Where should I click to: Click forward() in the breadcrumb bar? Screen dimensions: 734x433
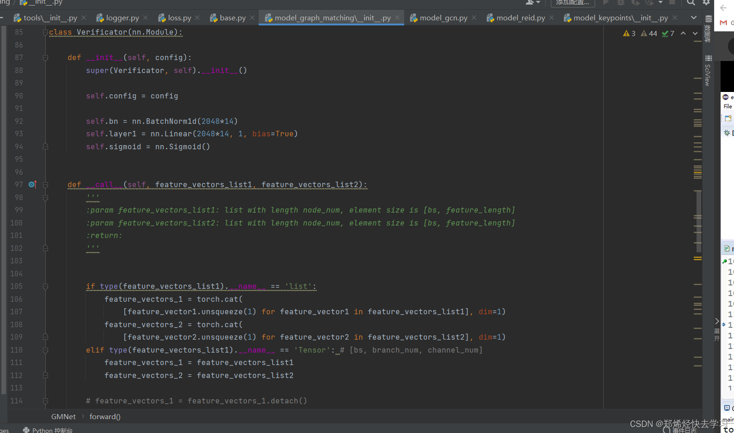tap(105, 416)
